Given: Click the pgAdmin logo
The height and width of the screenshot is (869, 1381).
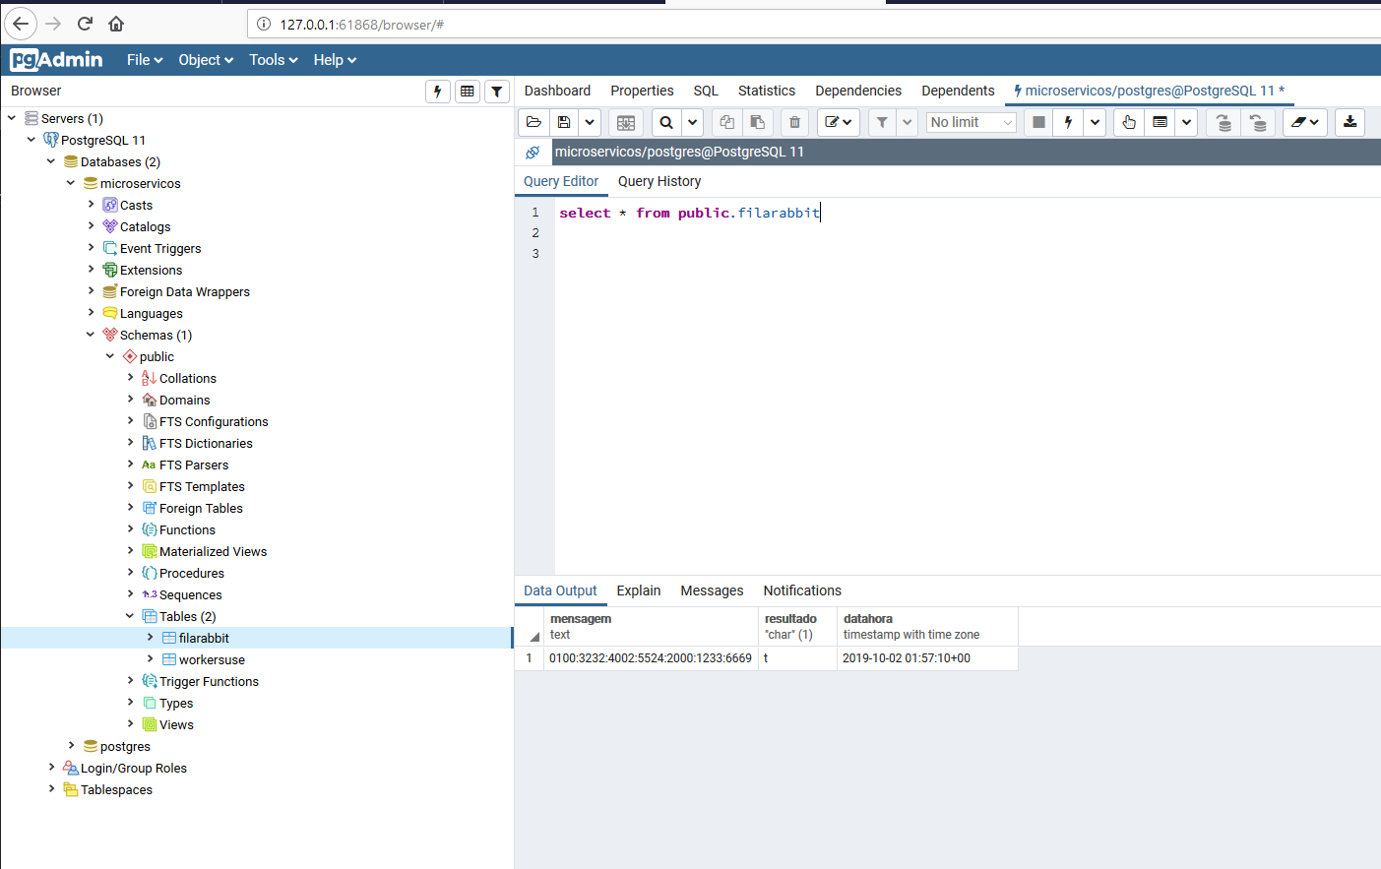Looking at the screenshot, I should click(56, 60).
